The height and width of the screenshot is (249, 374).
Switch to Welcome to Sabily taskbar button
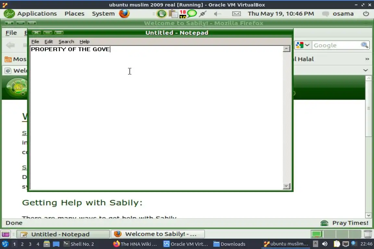coord(158,234)
